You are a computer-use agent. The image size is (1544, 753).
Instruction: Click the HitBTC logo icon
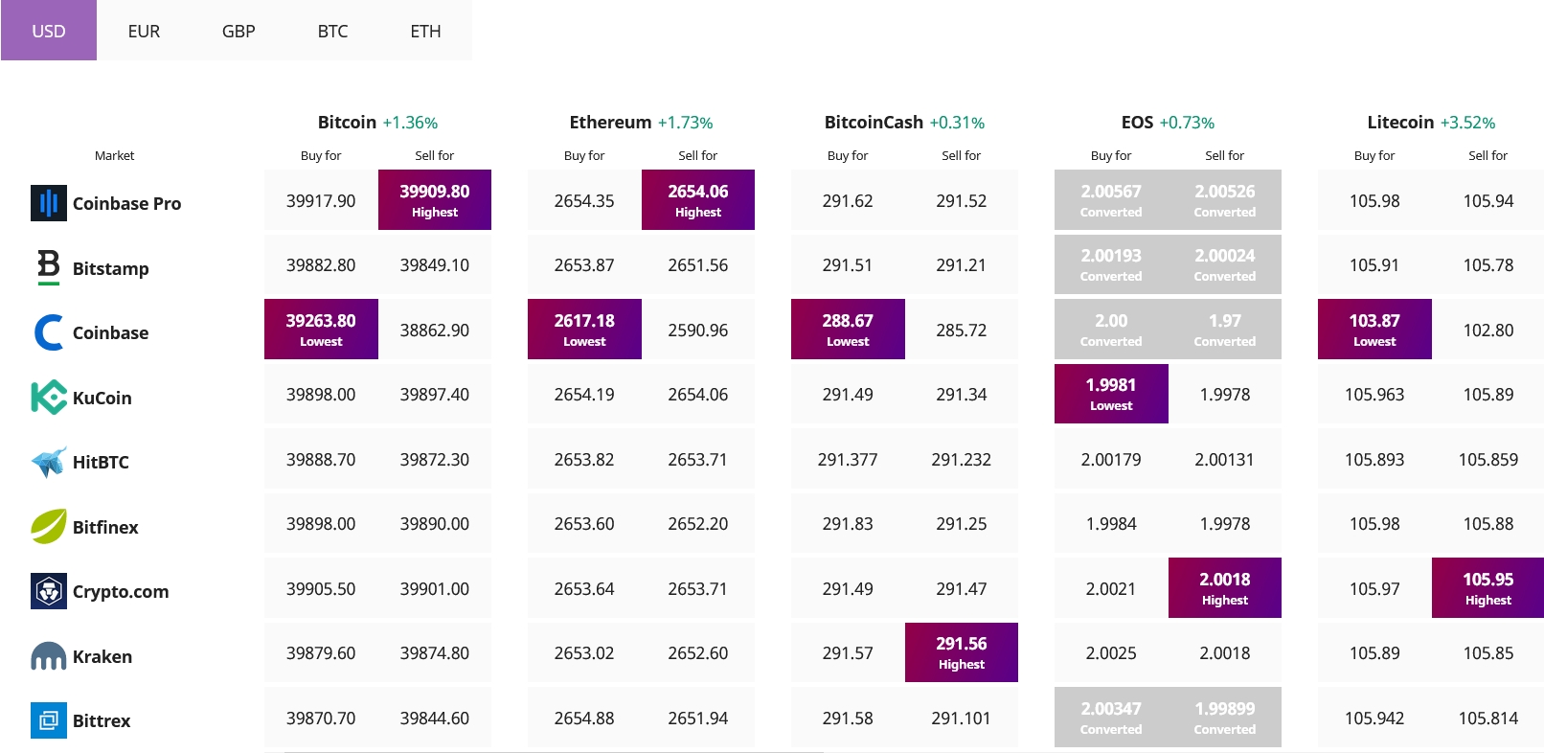click(x=49, y=462)
